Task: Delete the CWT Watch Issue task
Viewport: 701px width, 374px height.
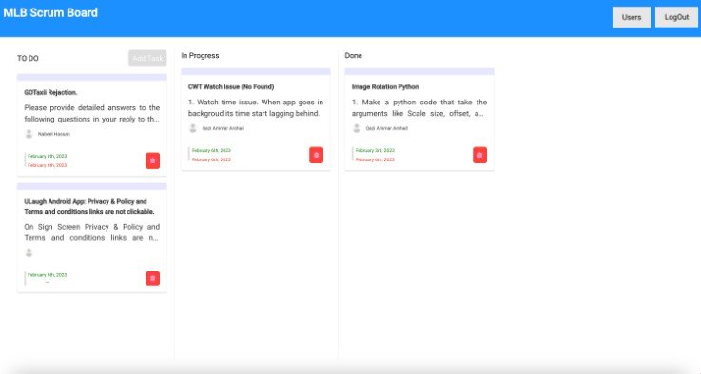Action: (x=316, y=155)
